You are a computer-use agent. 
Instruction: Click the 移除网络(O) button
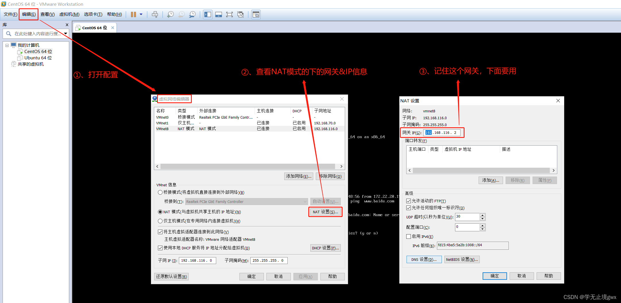330,176
